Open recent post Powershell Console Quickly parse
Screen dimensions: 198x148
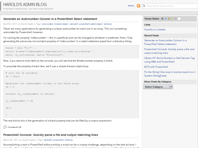[x=169, y=51]
